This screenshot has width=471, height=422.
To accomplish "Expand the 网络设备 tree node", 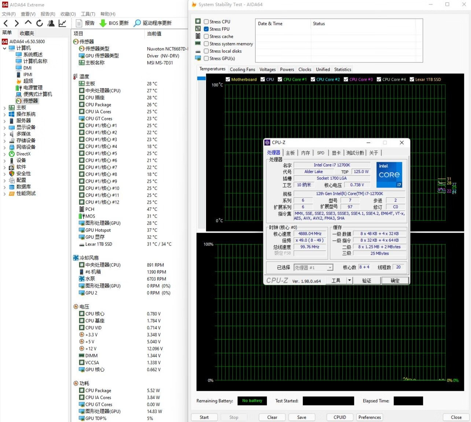I will [4, 148].
